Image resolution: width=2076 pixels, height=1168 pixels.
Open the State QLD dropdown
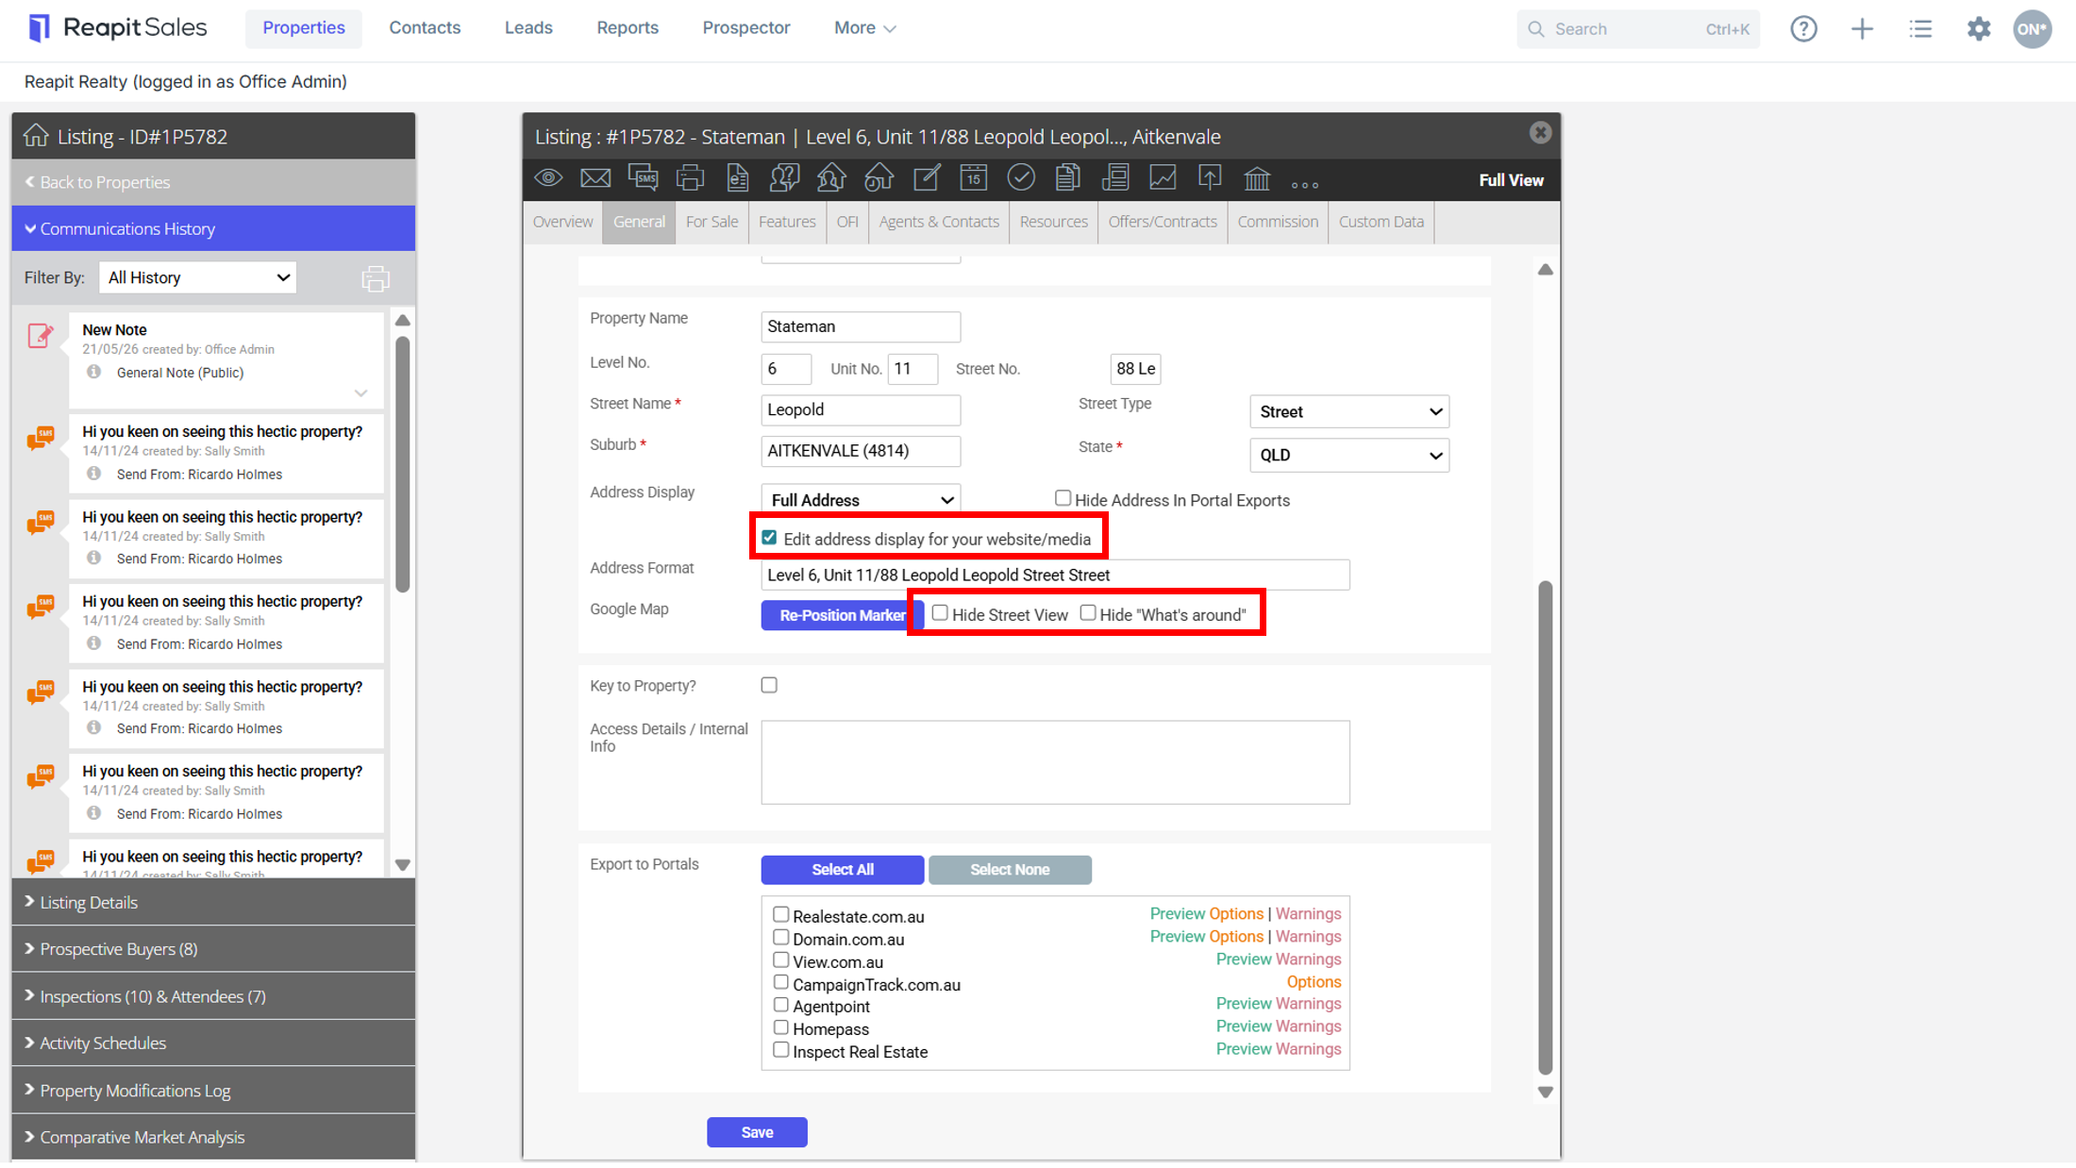(x=1348, y=455)
